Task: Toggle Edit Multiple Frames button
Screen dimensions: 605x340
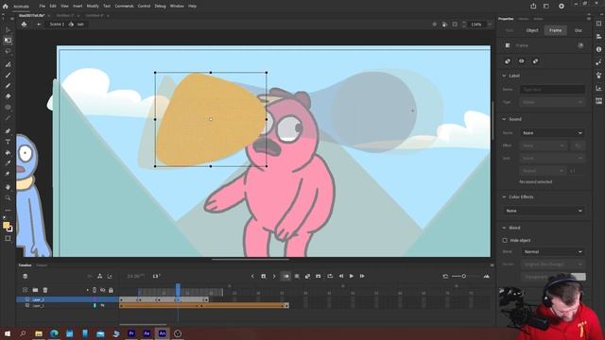Action: click(x=297, y=276)
